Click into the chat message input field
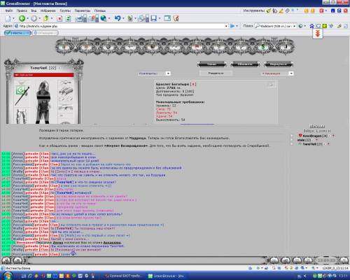Viewport: 350px width, 280px height. pos(147,260)
